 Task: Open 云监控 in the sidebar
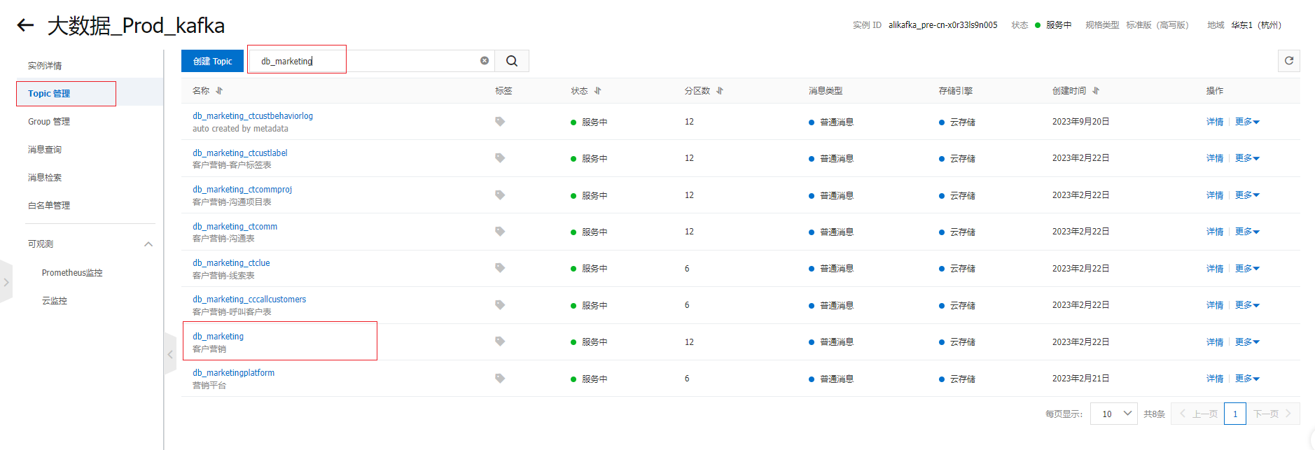click(x=55, y=301)
